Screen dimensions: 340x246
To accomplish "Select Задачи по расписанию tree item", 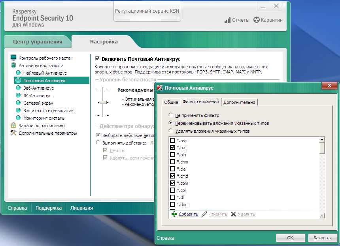I will tap(42, 126).
